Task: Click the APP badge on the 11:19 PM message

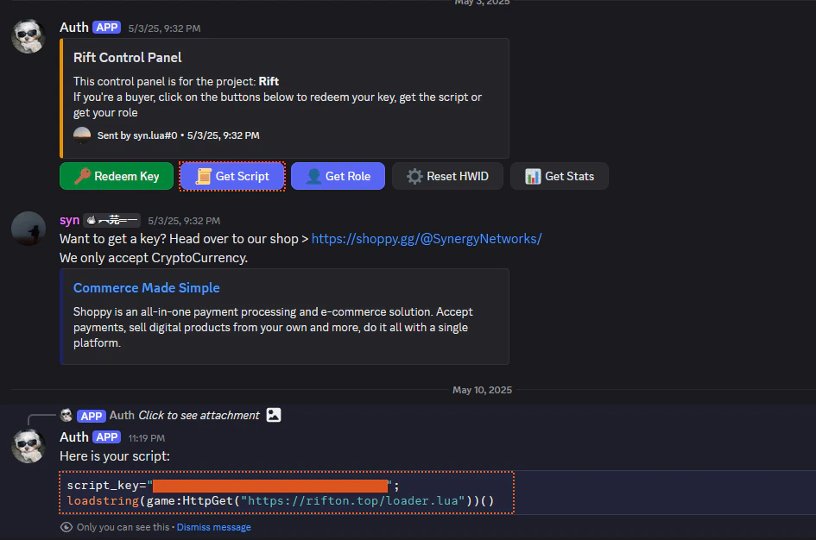Action: (107, 437)
